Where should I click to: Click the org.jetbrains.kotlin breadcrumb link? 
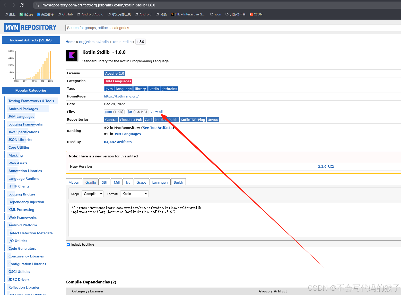click(94, 42)
